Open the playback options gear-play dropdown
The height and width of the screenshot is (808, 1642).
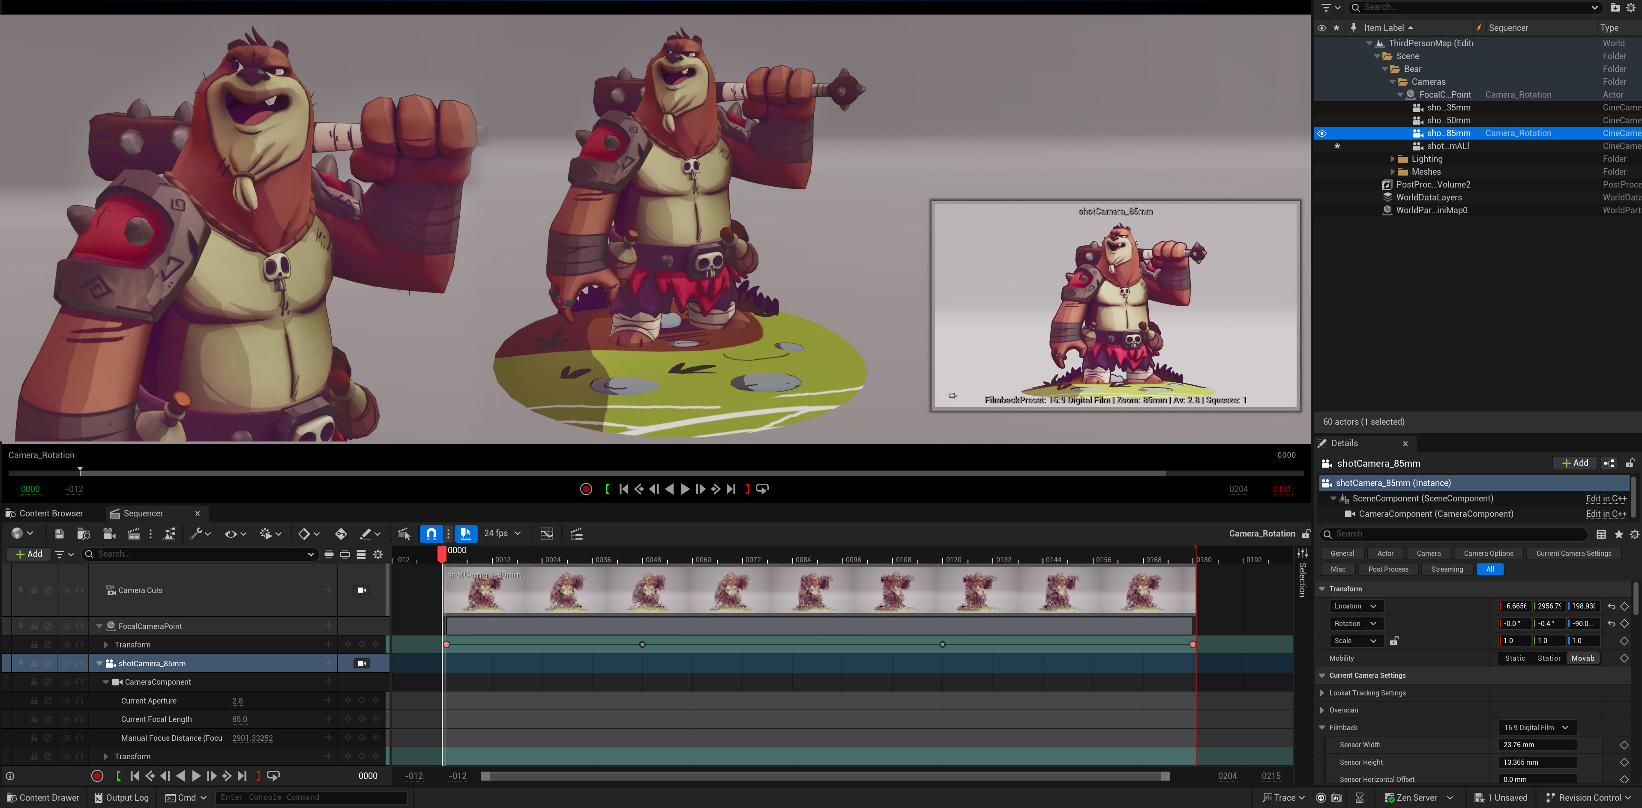tap(270, 534)
